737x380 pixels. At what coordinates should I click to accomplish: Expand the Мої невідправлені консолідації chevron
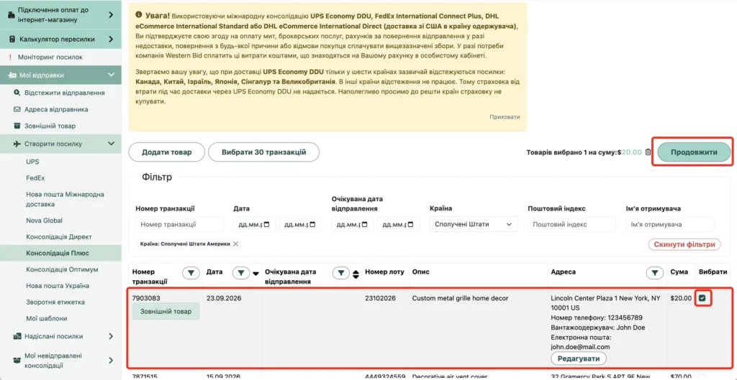click(x=110, y=361)
